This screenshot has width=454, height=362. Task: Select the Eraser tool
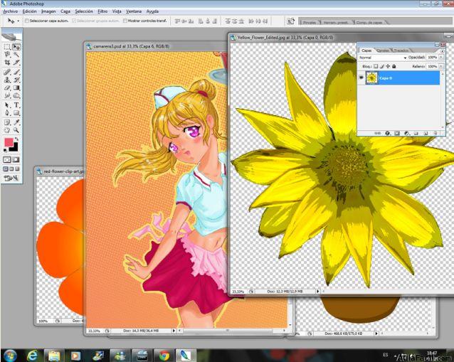point(7,87)
